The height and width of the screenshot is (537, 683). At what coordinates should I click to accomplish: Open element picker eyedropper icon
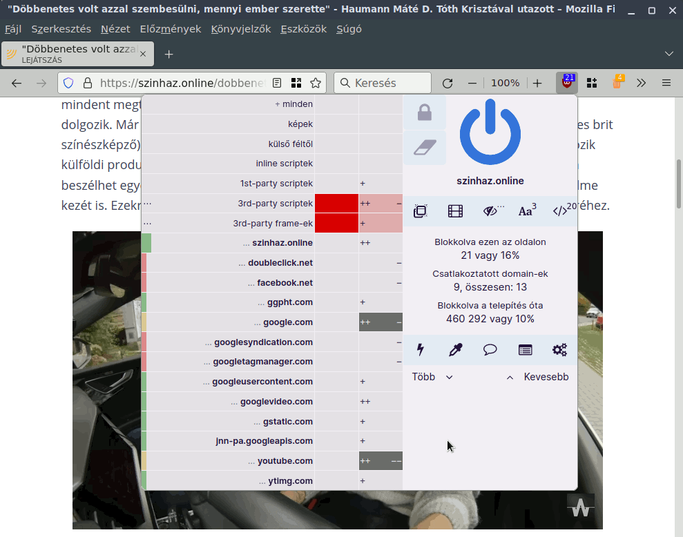455,350
